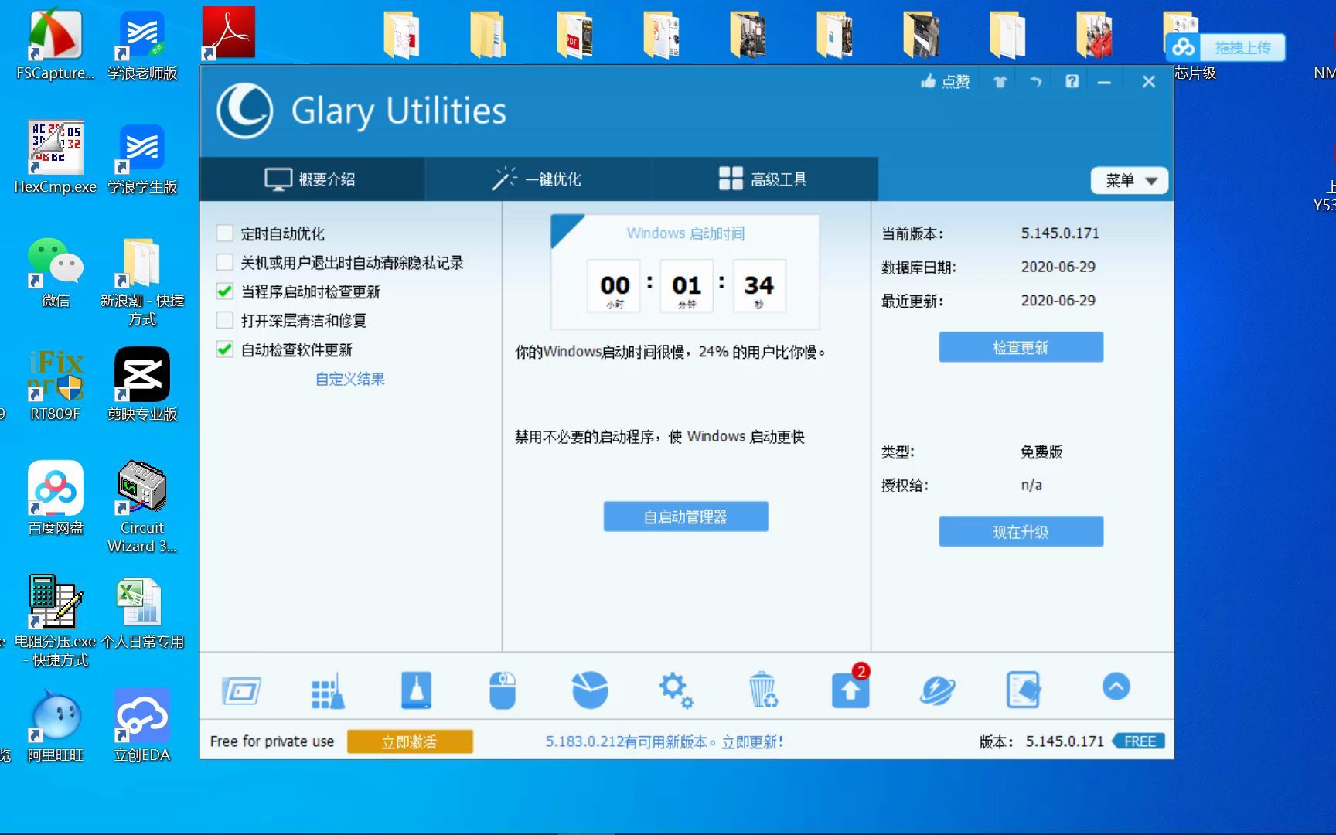The image size is (1336, 835).
Task: Click the 现在升级 button
Action: [x=1021, y=532]
